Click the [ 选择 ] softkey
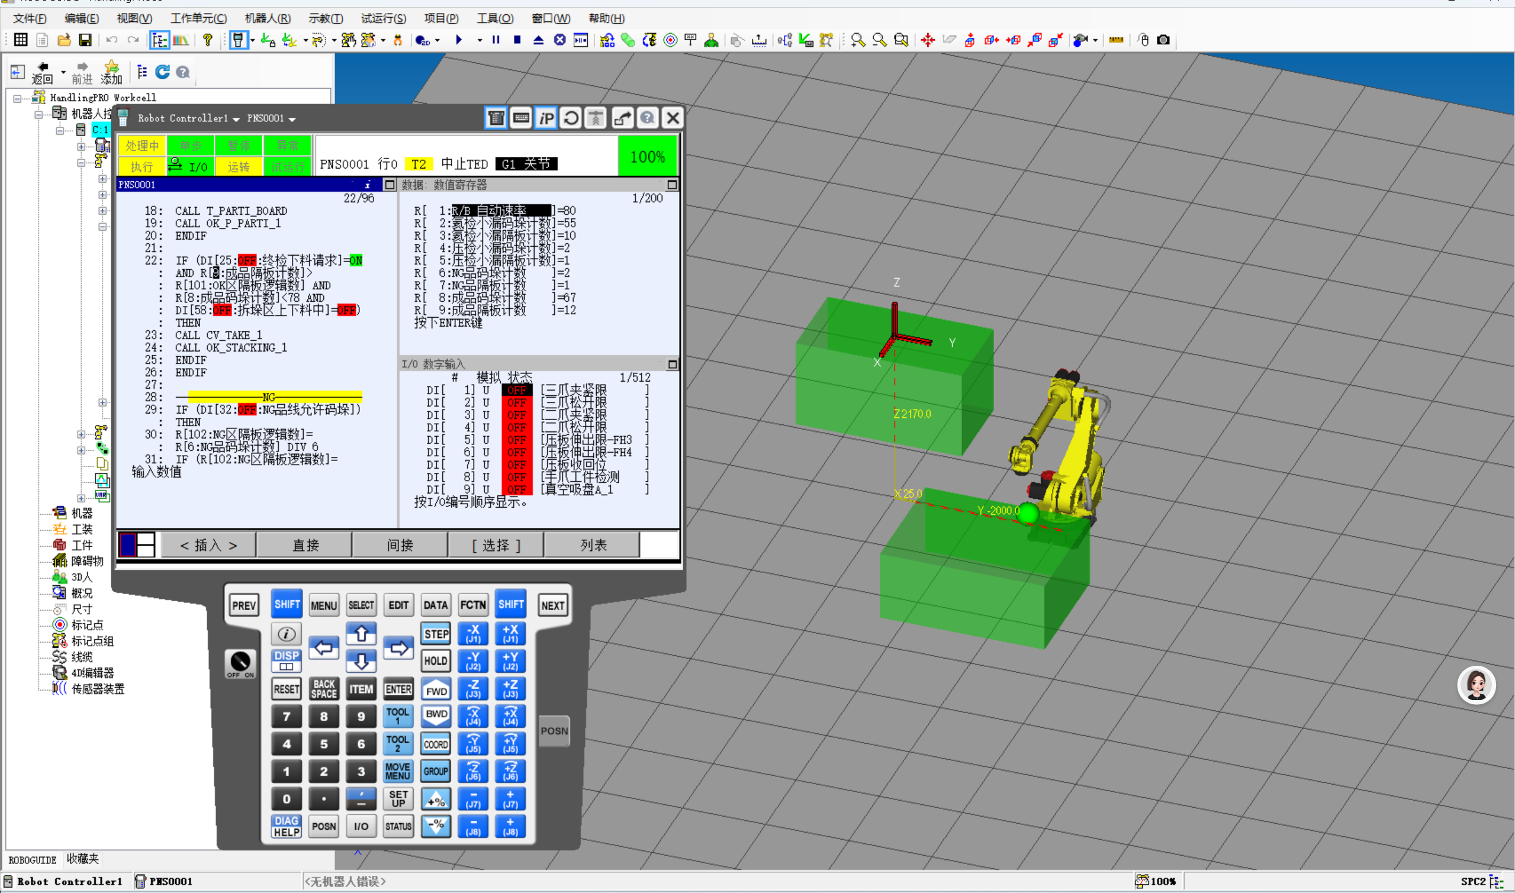1515x893 pixels. [x=496, y=545]
